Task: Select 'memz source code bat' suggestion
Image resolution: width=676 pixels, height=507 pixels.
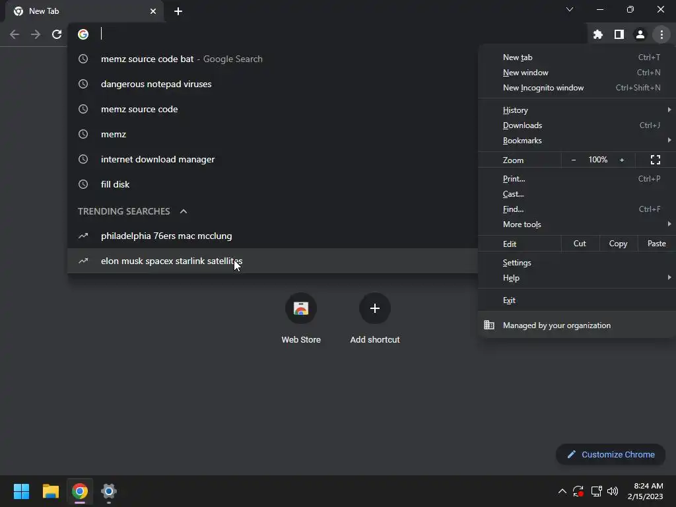Action: point(273,59)
